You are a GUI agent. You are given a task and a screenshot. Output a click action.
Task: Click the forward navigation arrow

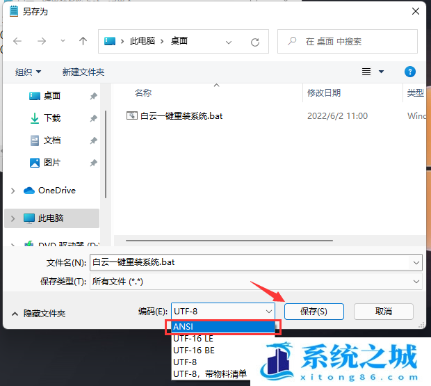[41, 41]
